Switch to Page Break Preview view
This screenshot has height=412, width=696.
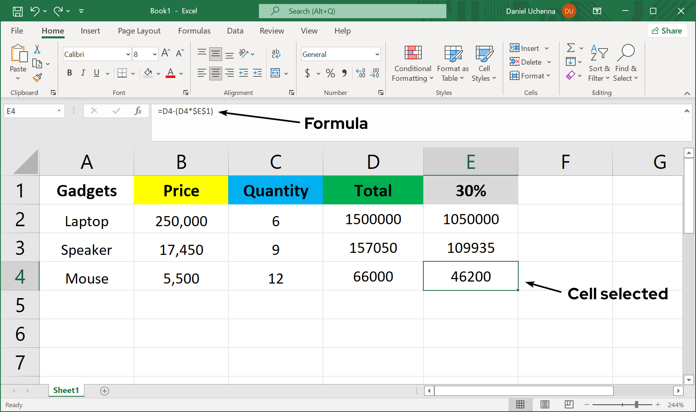click(569, 404)
